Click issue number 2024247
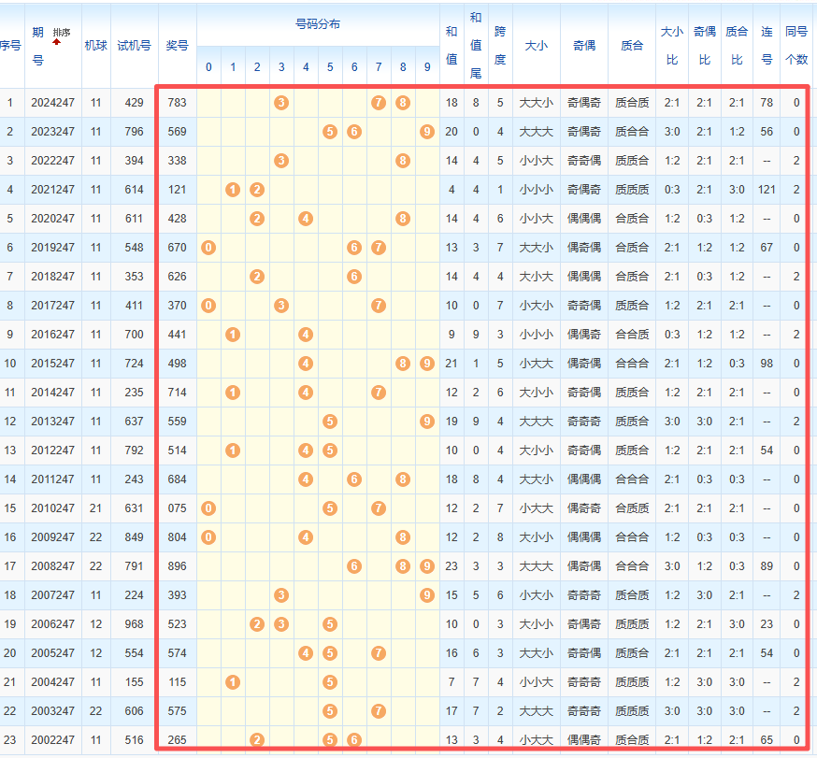 coord(52,103)
